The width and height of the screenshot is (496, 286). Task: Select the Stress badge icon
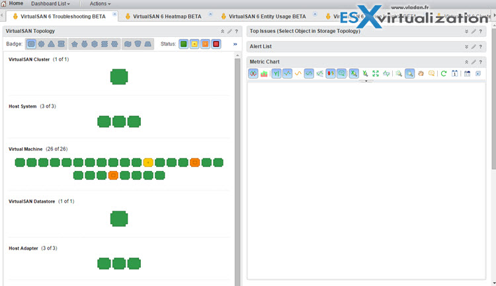(104, 44)
